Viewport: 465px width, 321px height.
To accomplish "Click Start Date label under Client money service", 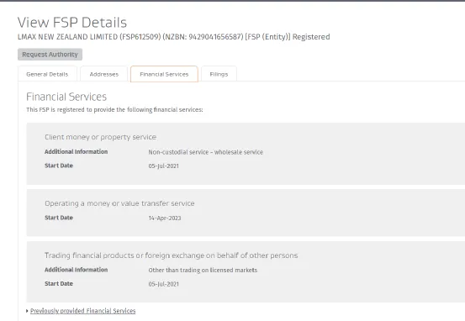I will [x=59, y=166].
